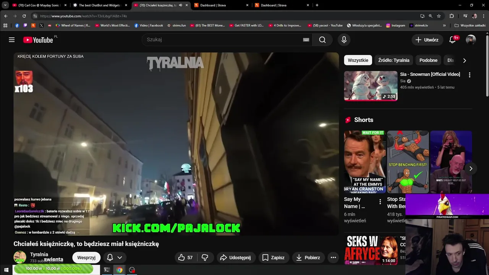Screen dimensions: 489x275
Task: Switch to the first Dashboard Strava tab
Action: point(222,5)
